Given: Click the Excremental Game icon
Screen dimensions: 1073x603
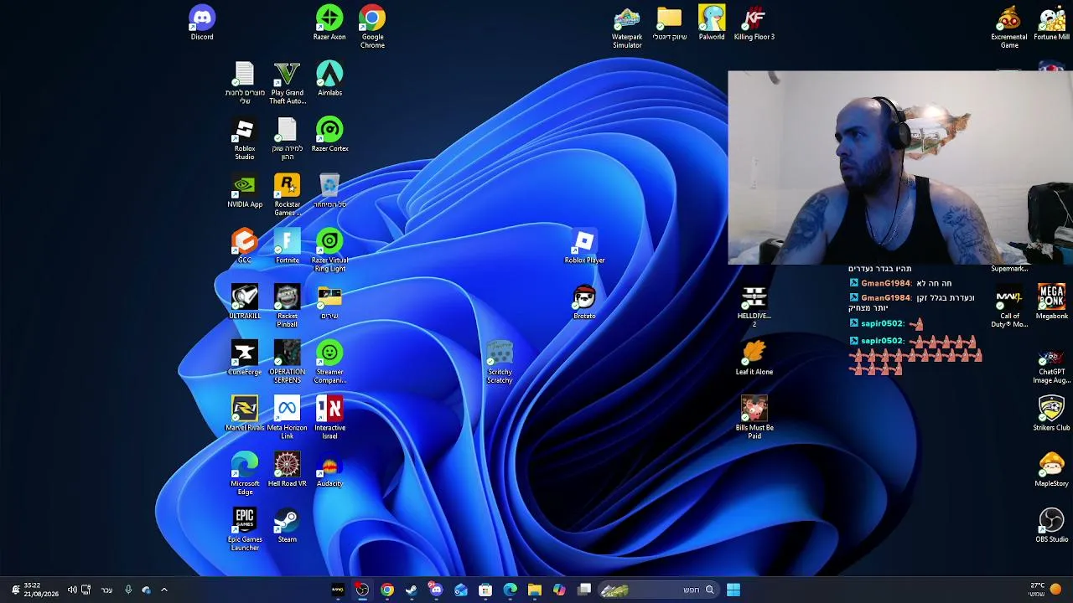Looking at the screenshot, I should point(1009,28).
